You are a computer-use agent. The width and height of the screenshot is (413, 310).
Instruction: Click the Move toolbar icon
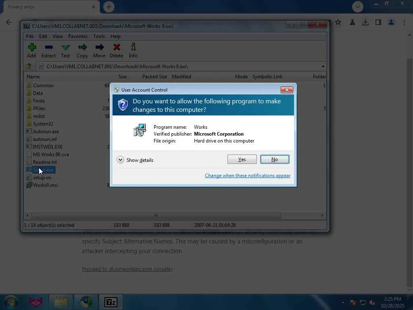coord(99,50)
